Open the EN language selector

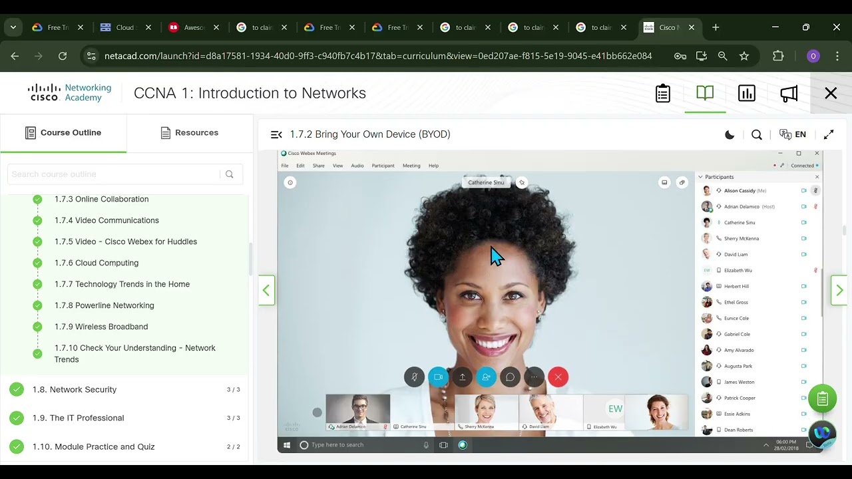793,134
